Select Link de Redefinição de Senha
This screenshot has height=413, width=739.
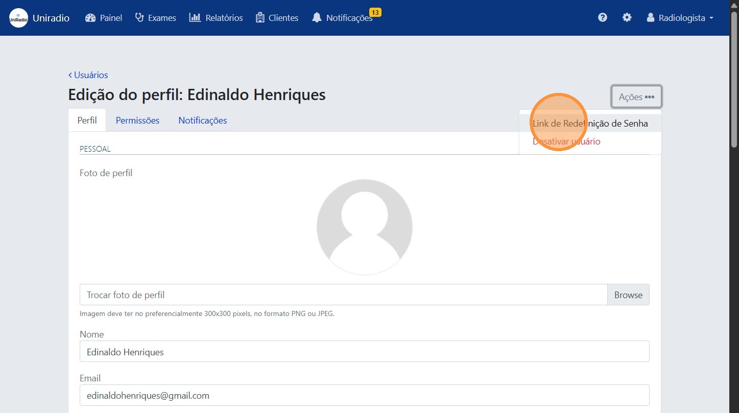pyautogui.click(x=590, y=124)
